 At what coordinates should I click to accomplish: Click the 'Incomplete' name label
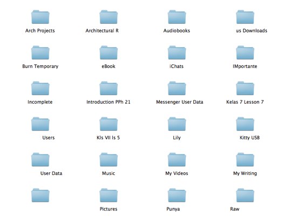coord(40,102)
